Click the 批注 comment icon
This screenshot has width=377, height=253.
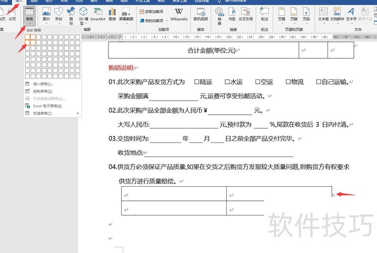pyautogui.click(x=264, y=12)
